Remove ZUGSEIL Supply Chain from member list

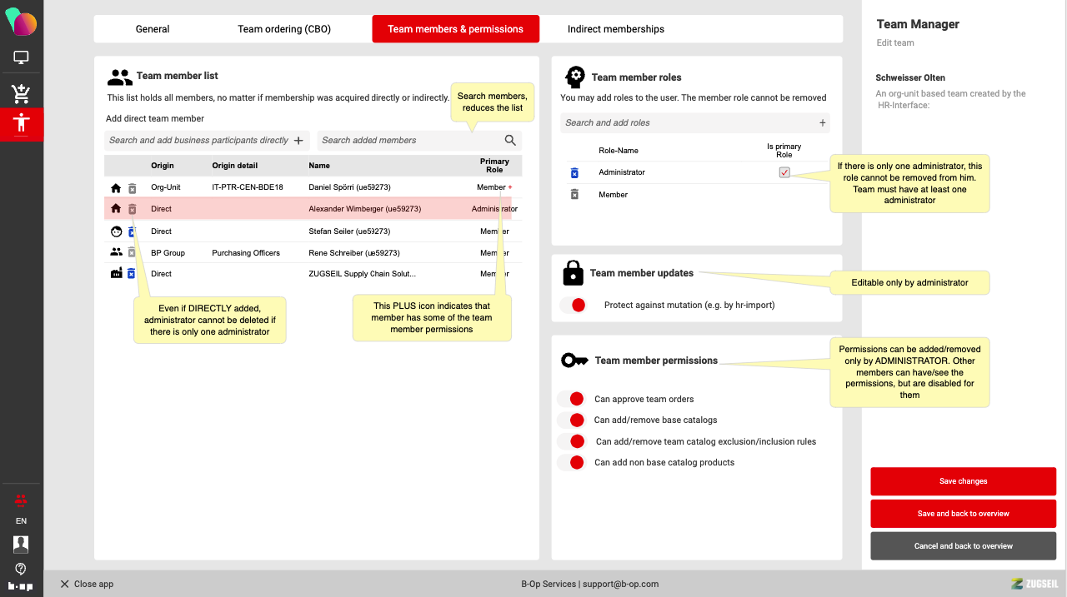point(132,273)
